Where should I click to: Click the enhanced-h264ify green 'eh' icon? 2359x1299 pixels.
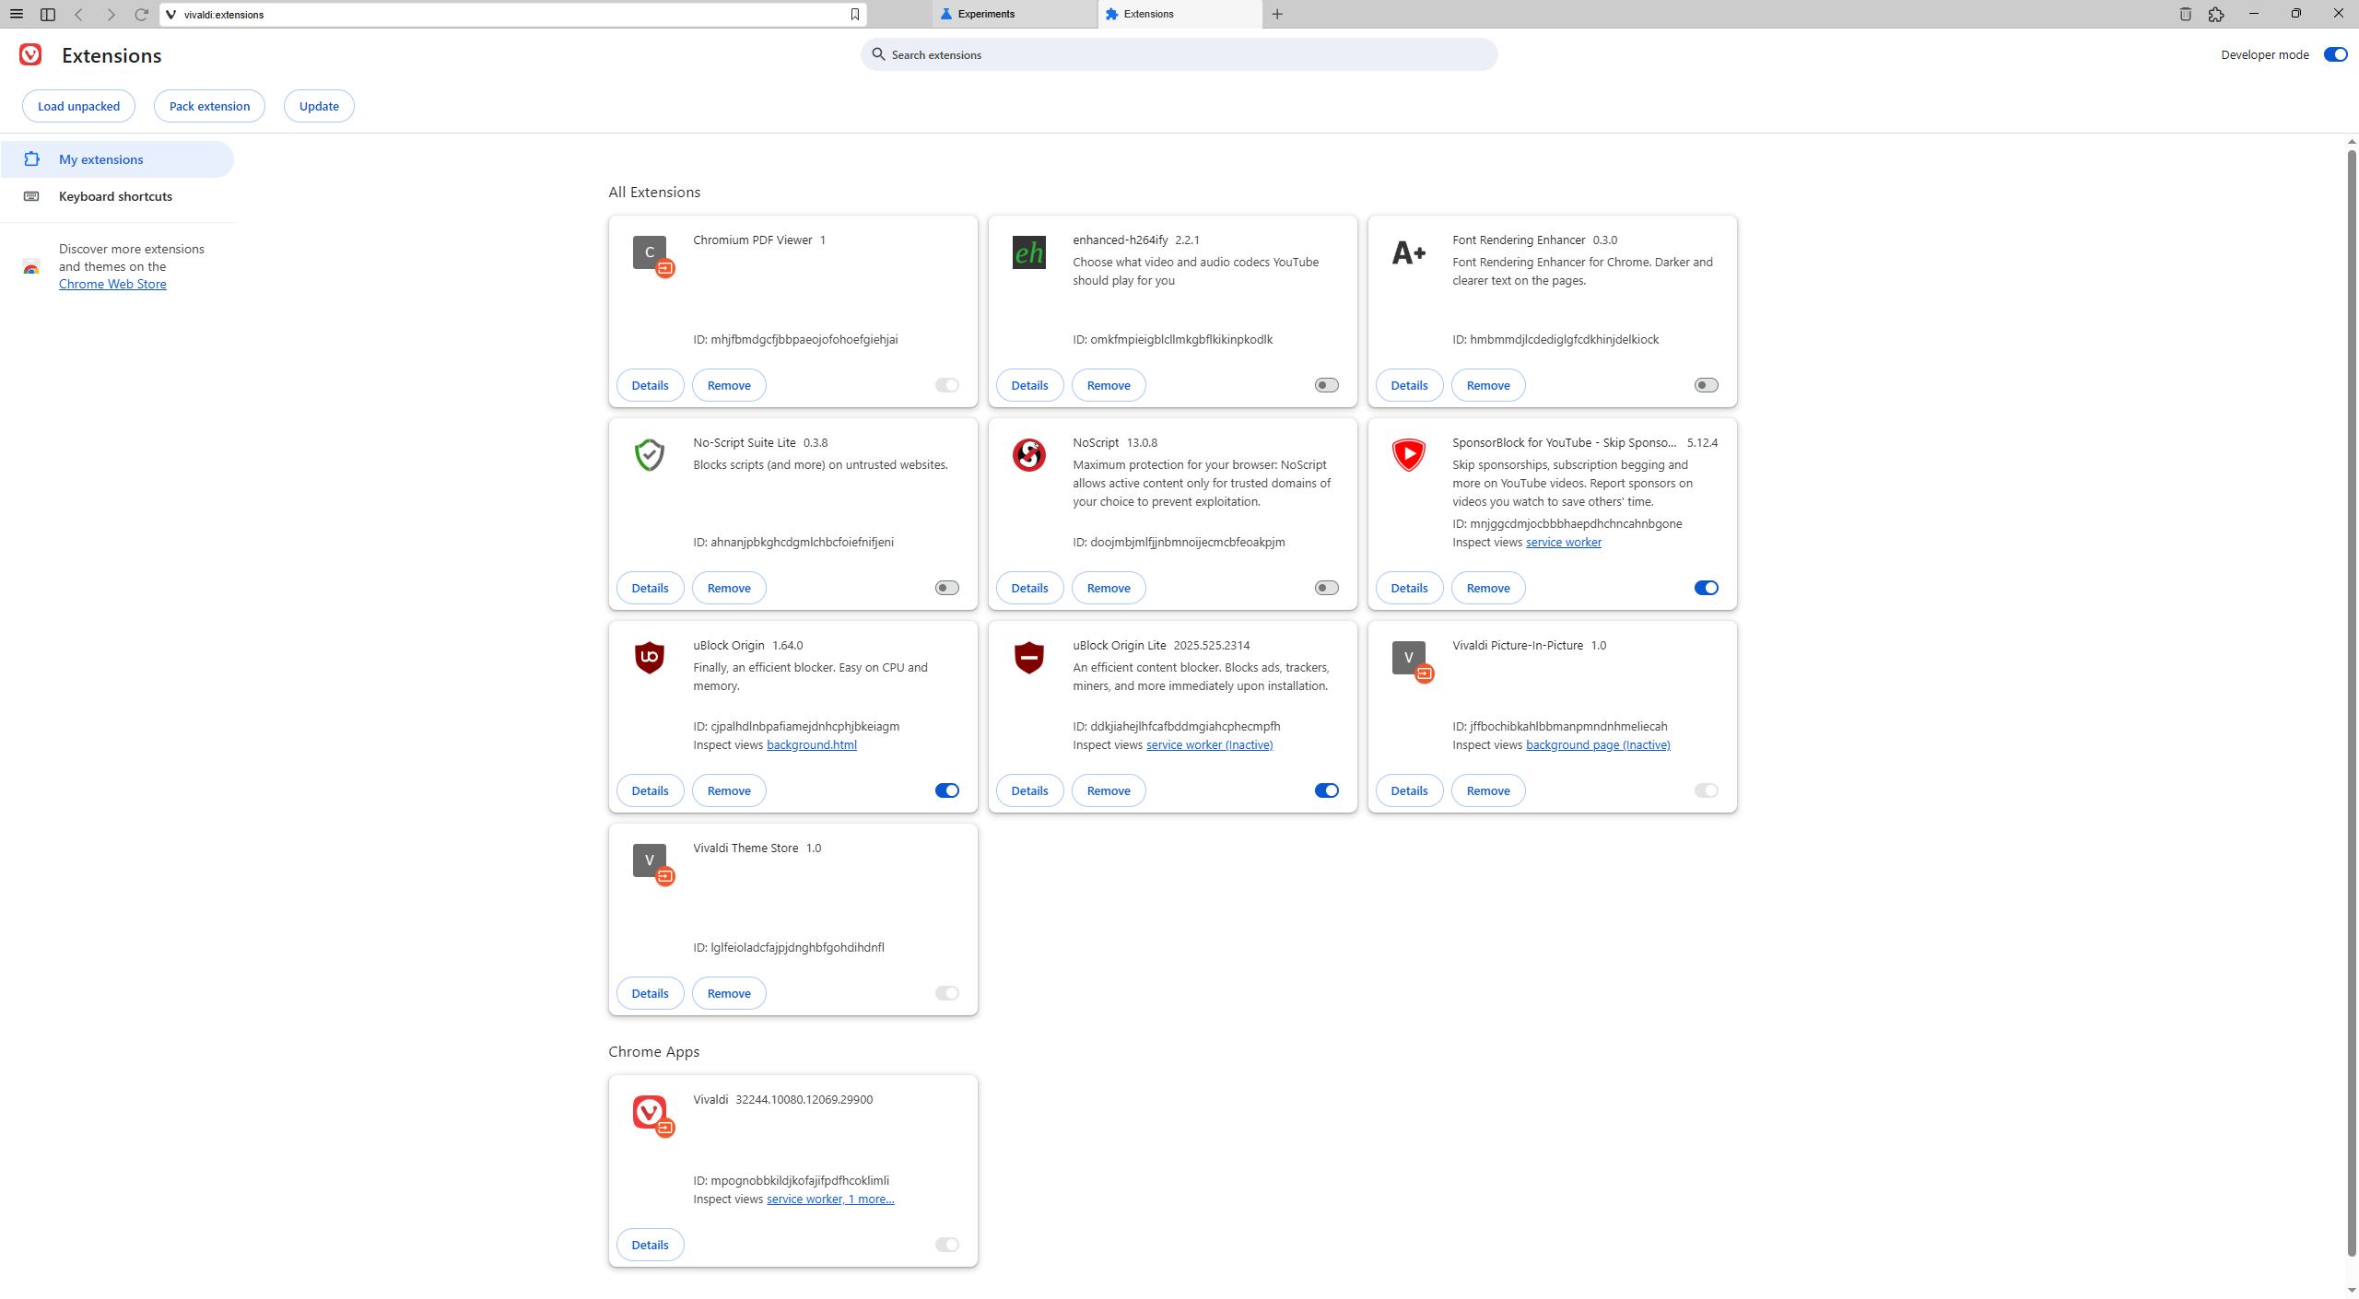point(1029,252)
